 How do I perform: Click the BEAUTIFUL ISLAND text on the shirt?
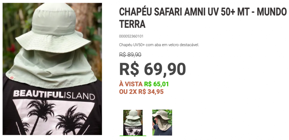pyautogui.click(x=54, y=94)
